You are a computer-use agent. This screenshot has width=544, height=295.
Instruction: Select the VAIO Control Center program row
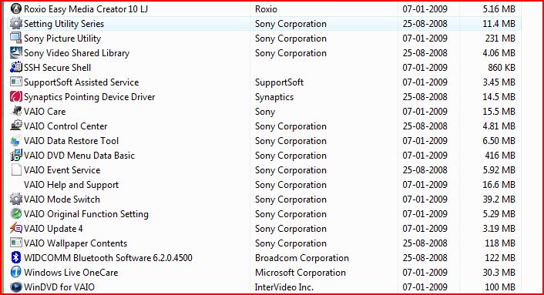pyautogui.click(x=264, y=126)
